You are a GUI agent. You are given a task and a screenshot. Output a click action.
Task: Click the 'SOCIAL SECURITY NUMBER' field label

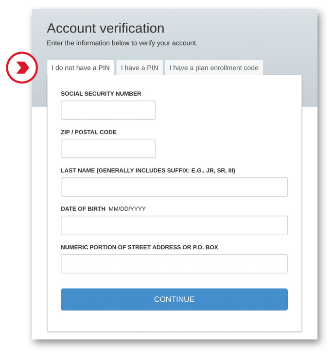pos(101,94)
